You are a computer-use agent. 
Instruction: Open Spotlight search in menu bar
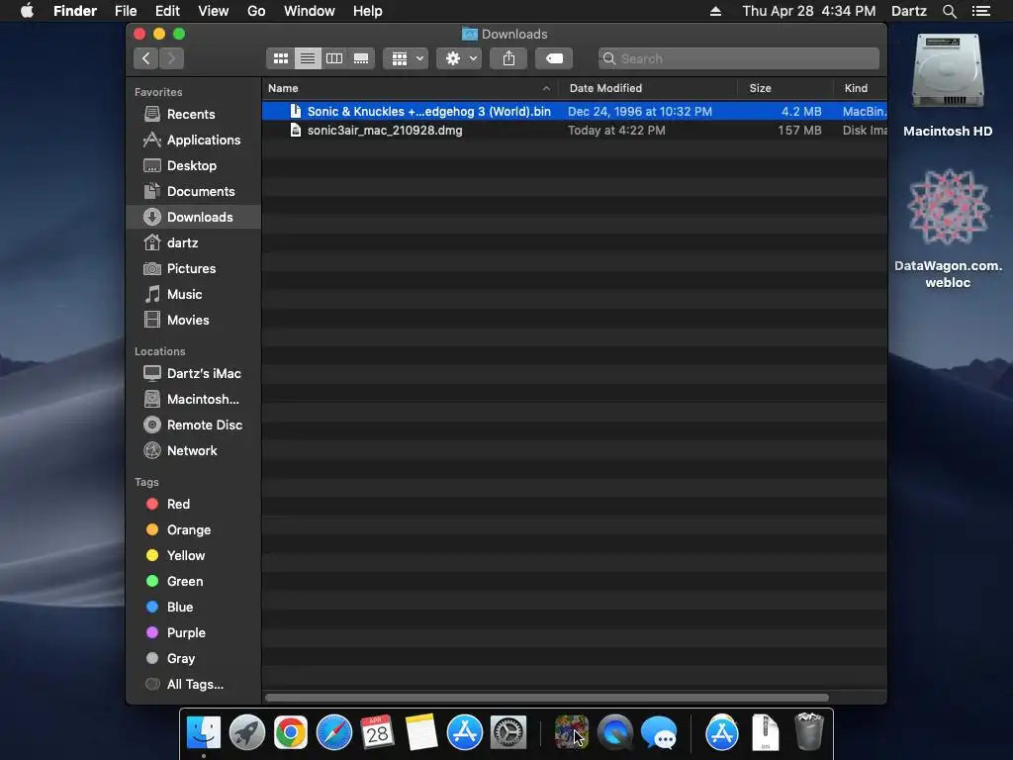coord(949,11)
